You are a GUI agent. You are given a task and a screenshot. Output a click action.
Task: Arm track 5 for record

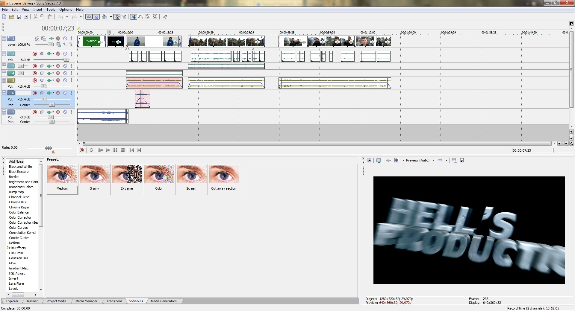pyautogui.click(x=35, y=80)
